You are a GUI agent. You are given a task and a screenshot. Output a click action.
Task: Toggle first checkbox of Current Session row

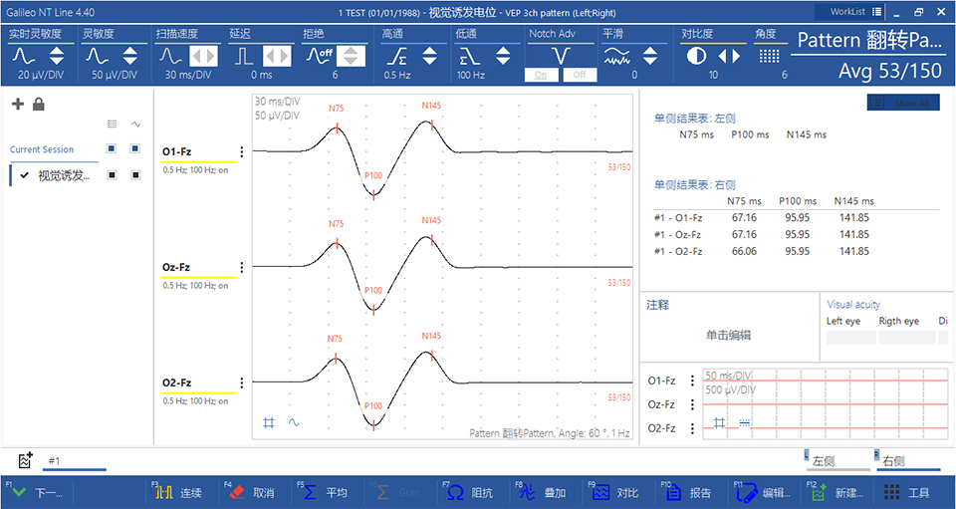point(113,149)
